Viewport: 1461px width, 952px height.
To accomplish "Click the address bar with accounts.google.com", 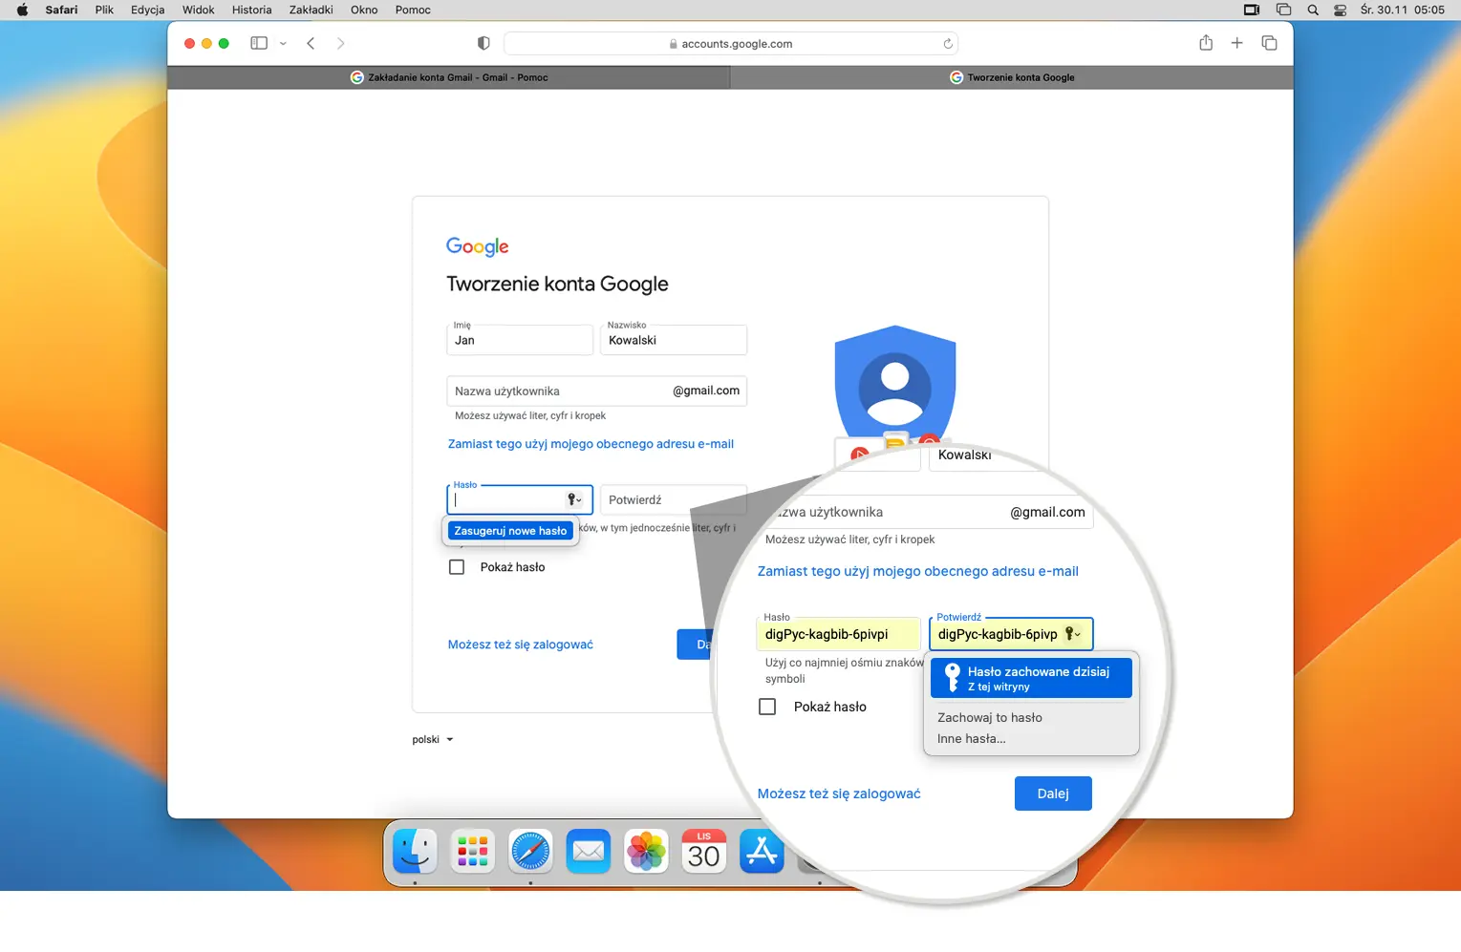I will pos(731,44).
